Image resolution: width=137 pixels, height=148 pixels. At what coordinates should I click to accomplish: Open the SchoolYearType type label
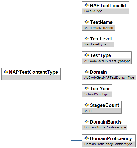click(96, 94)
